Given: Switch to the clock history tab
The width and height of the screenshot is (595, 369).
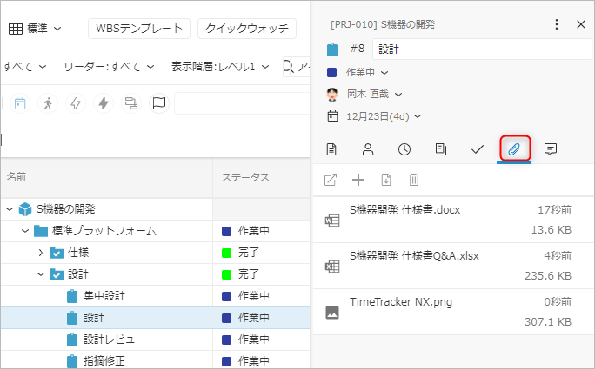Looking at the screenshot, I should [x=404, y=148].
